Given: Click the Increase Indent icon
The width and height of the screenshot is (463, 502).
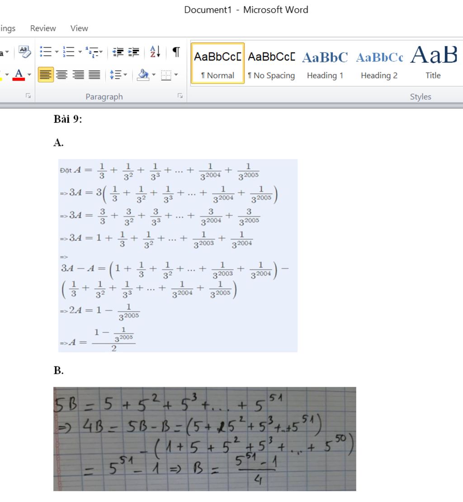Looking at the screenshot, I should pos(134,52).
